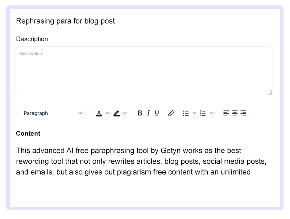Viewport: 290px width, 219px height.
Task: Open the Paragraph style dropdown
Action: pyautogui.click(x=53, y=113)
